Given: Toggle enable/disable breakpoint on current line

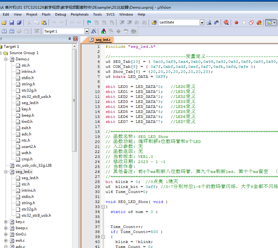Looking at the screenshot, I should (x=244, y=23).
